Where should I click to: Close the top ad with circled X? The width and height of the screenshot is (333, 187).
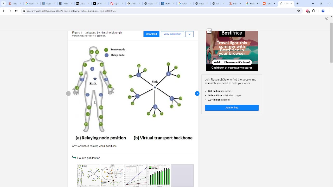point(327,18)
